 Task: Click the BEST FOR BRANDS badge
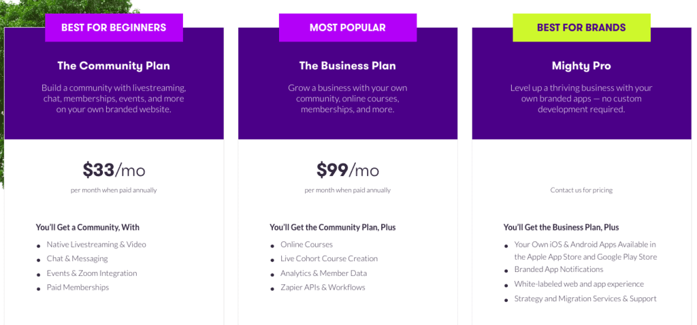[x=581, y=28]
